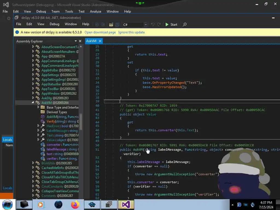
Task: Open file icon in dnSpy toolbar
Action: tap(111, 24)
